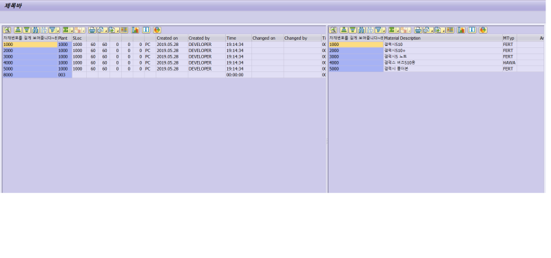Click Plant cell showing 003
Viewport: 551px width, 258px height.
[65, 75]
